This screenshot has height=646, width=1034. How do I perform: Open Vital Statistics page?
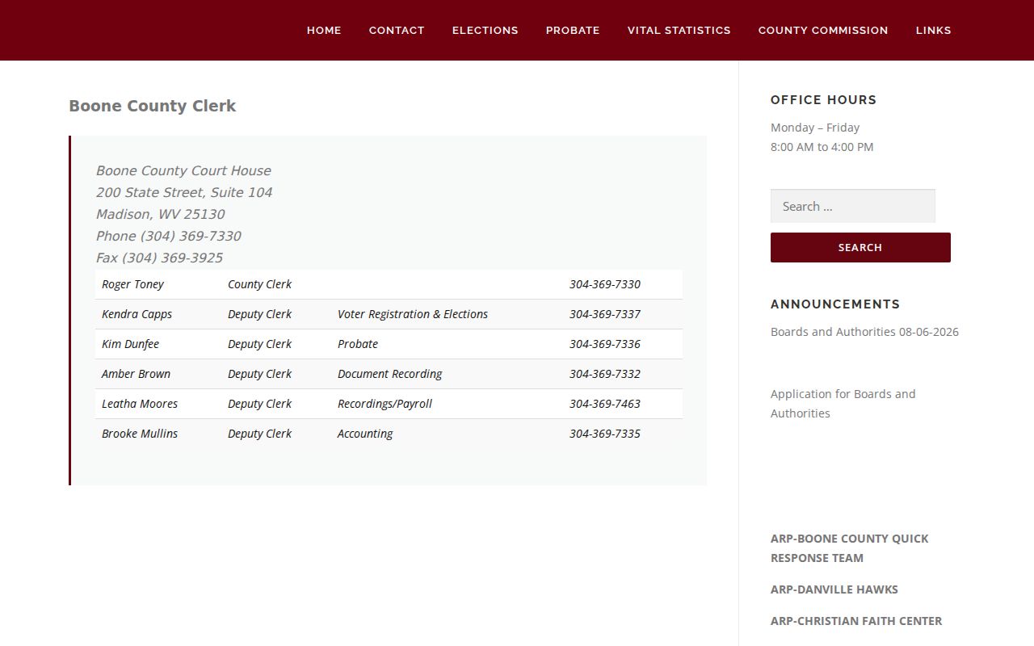[679, 30]
